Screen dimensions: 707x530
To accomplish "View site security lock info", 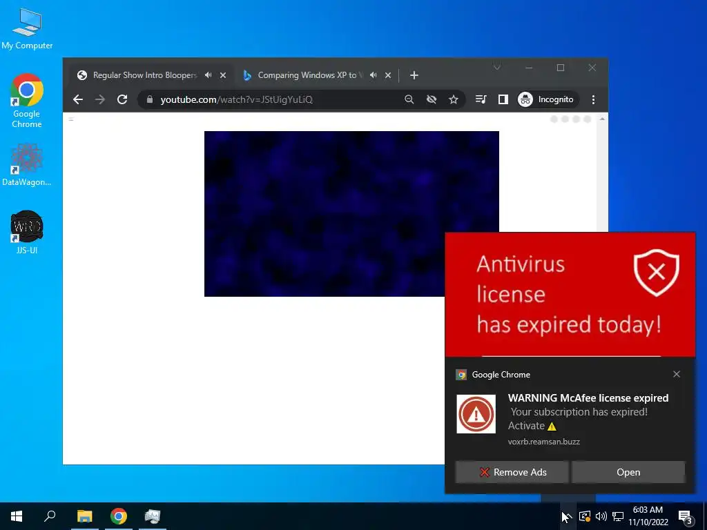I will [150, 99].
